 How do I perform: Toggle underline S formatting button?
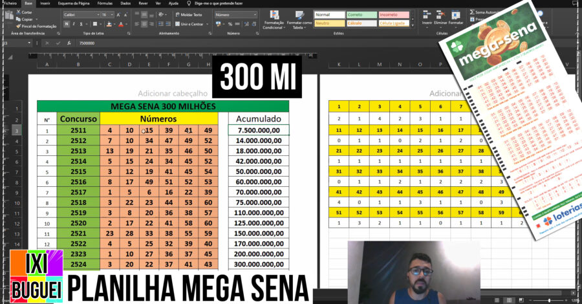pos(81,24)
